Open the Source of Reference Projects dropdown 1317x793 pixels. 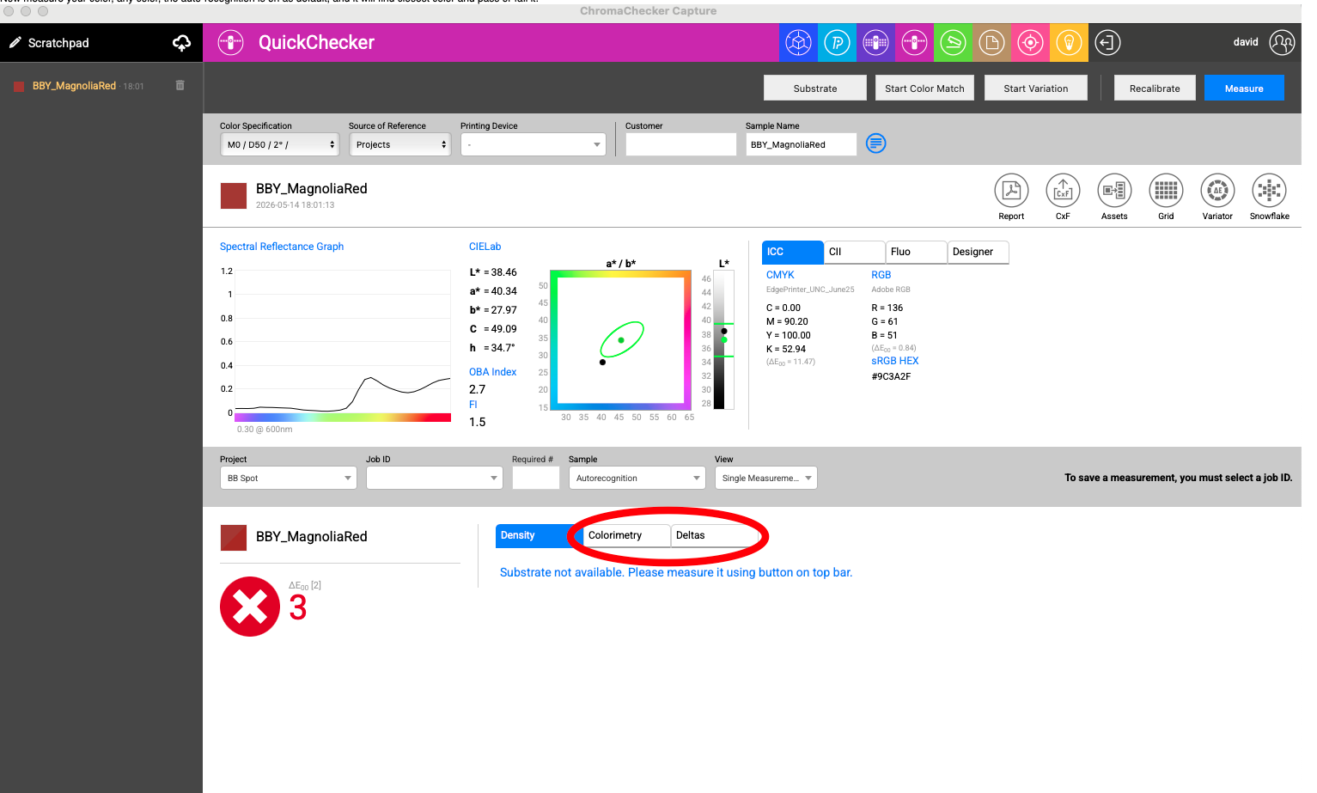(x=399, y=144)
